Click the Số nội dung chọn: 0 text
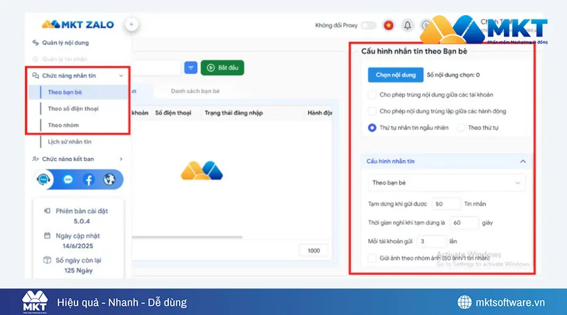Screen dimensions: 567x315 [453, 75]
